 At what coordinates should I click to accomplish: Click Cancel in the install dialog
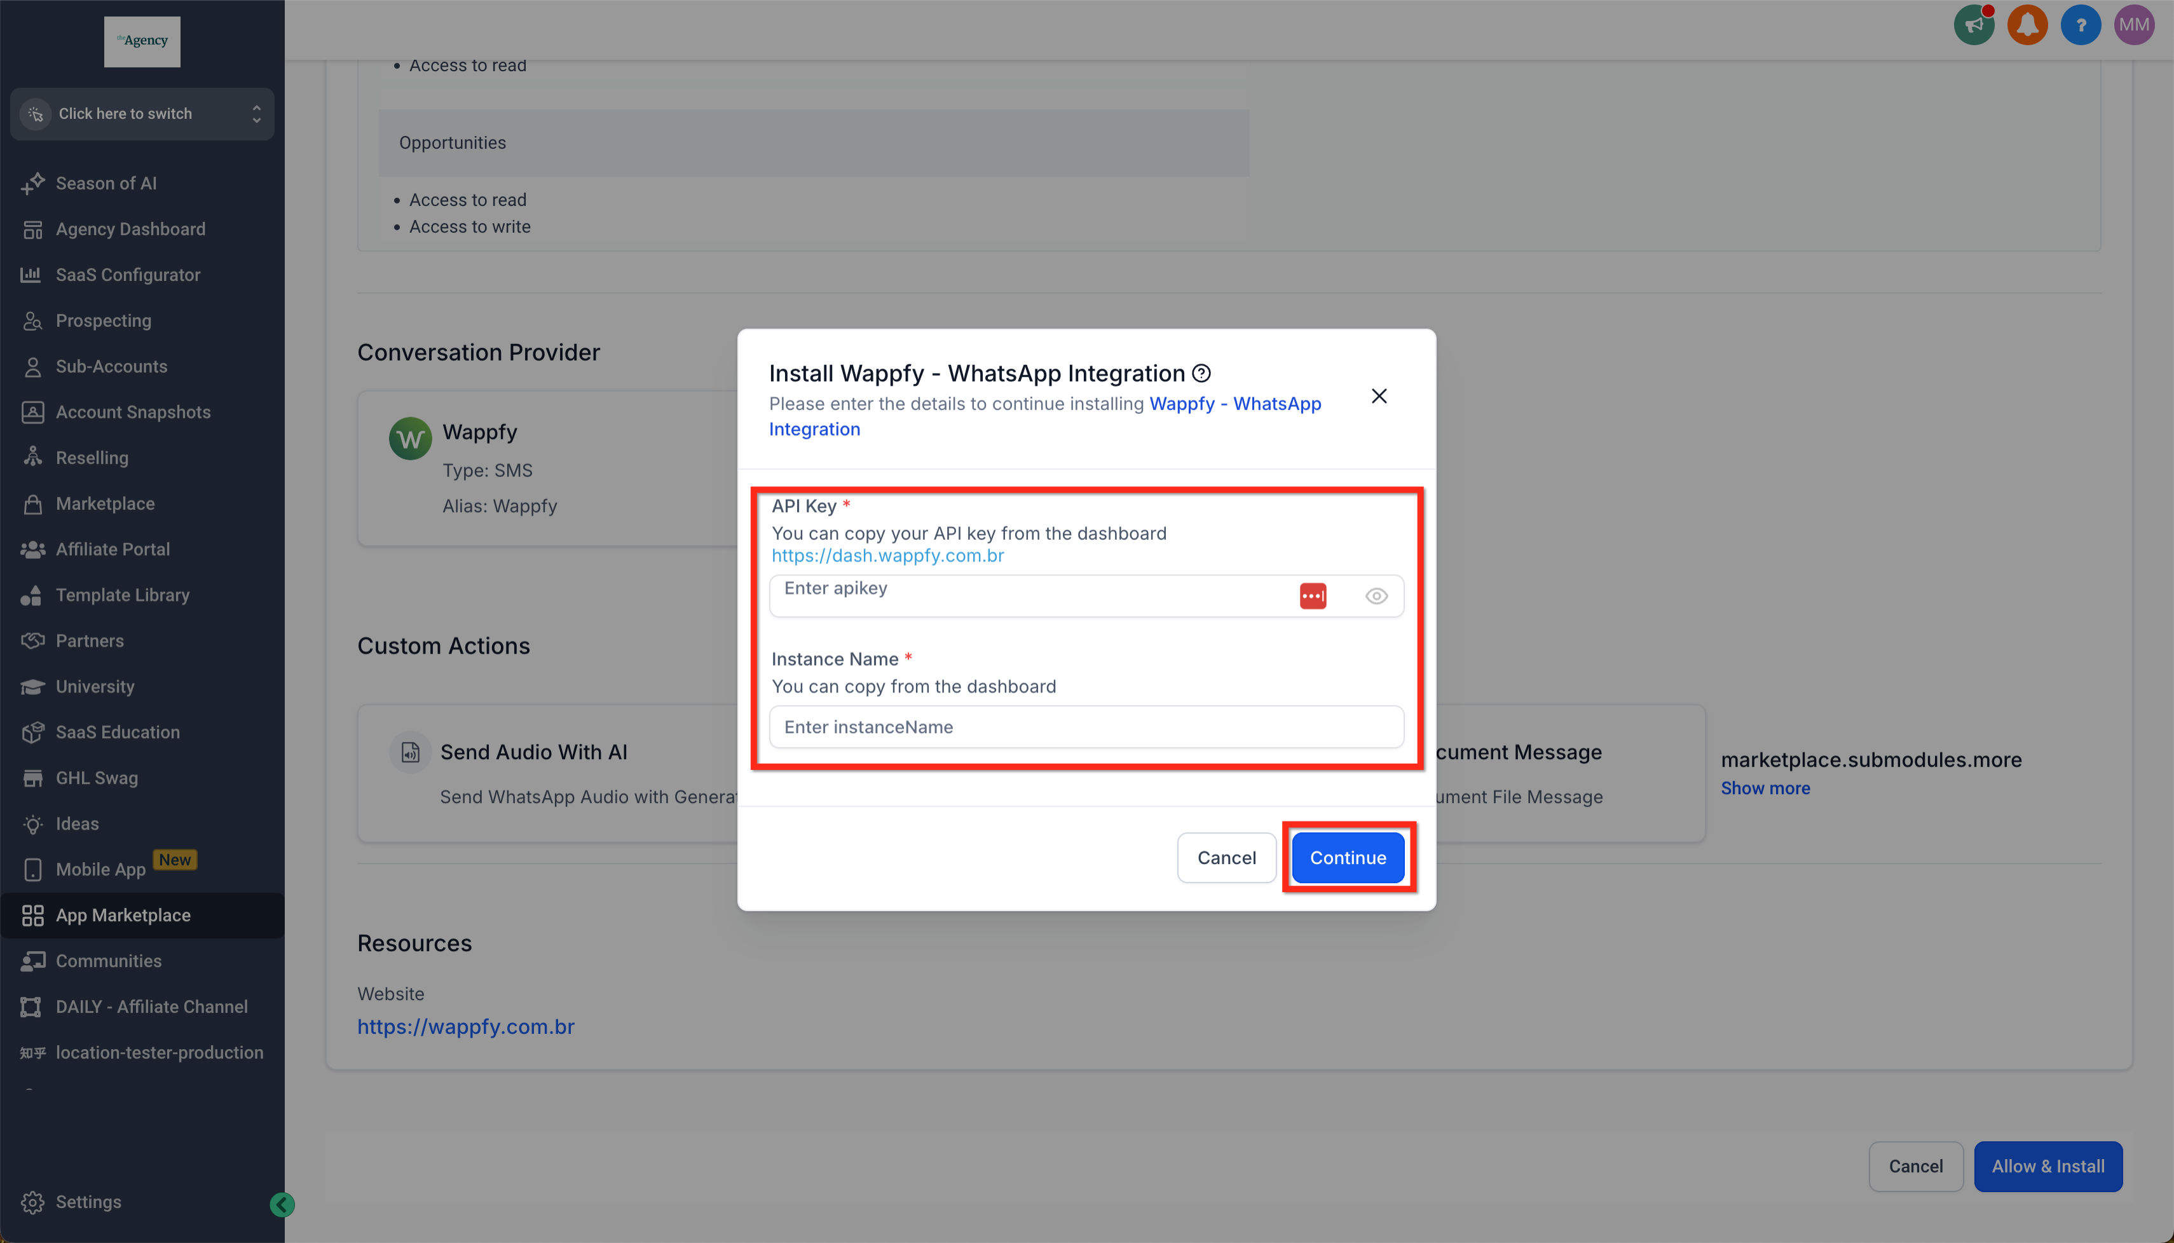pos(1226,857)
